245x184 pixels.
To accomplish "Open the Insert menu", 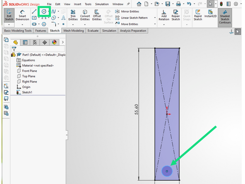I will (x=77, y=4).
